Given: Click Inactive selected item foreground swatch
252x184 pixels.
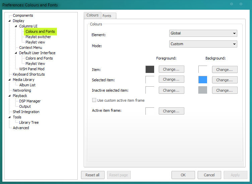Looking at the screenshot, I should point(150,90).
